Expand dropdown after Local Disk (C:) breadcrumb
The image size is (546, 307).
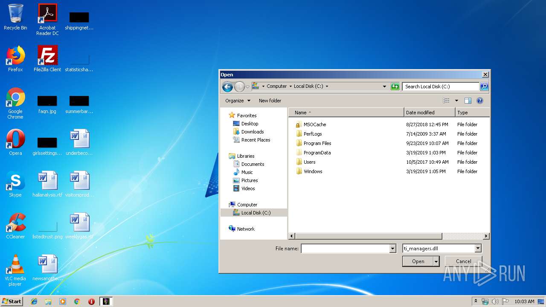[x=327, y=86]
